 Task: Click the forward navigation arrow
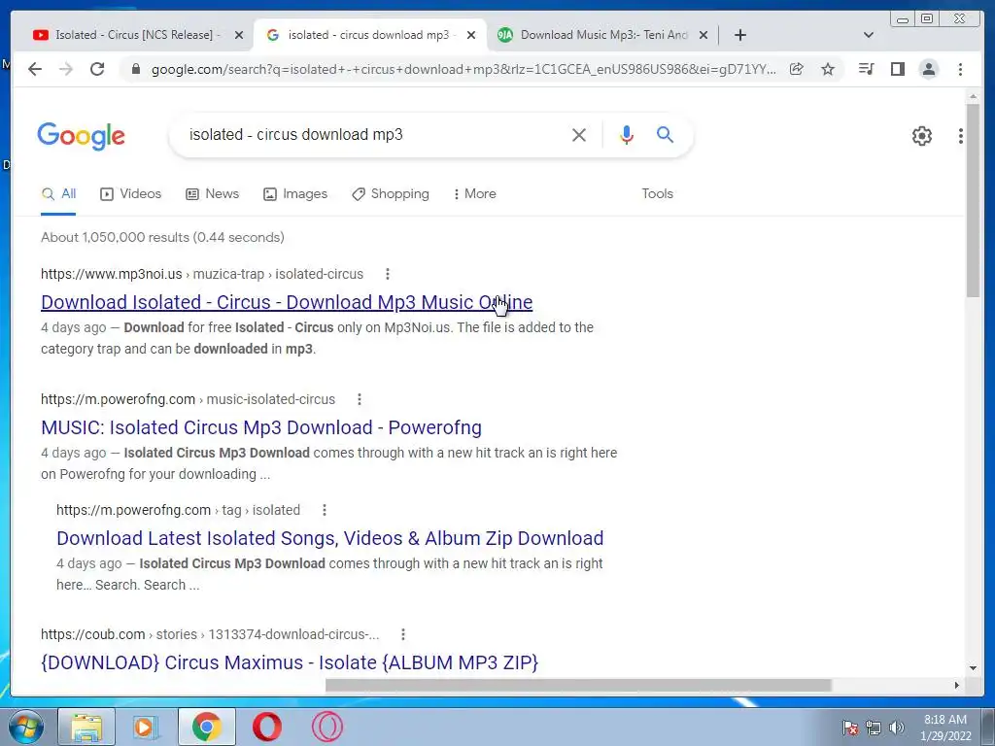pos(66,69)
